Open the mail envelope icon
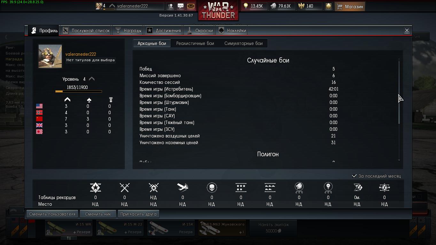The height and width of the screenshot is (245, 436). coord(191,6)
